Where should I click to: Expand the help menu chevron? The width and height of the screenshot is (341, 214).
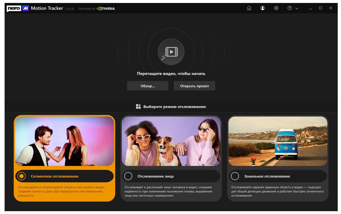tap(297, 8)
